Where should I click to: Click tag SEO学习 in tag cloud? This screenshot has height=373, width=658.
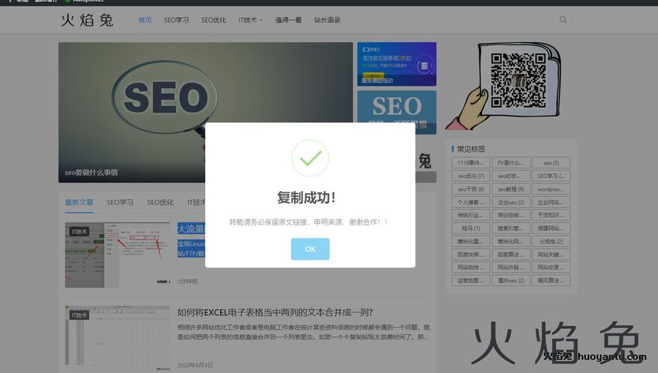pyautogui.click(x=551, y=176)
